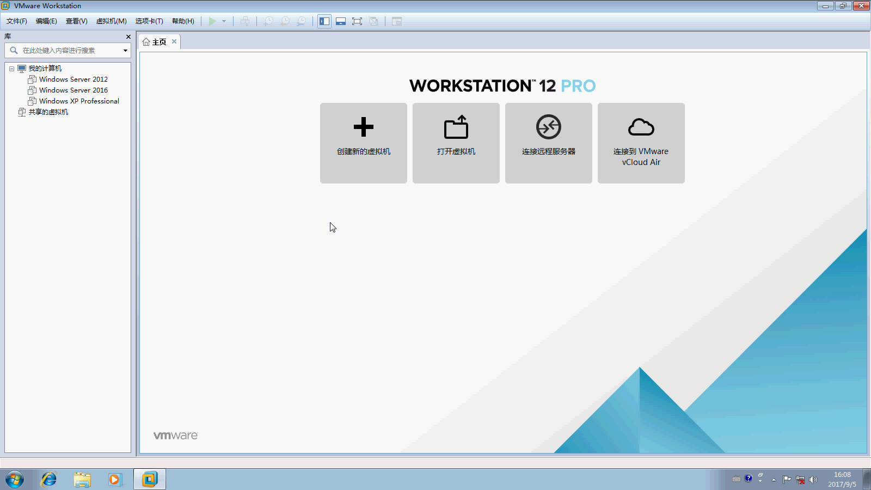The image size is (871, 490).
Task: Click the full screen mode icon
Action: coord(357,21)
